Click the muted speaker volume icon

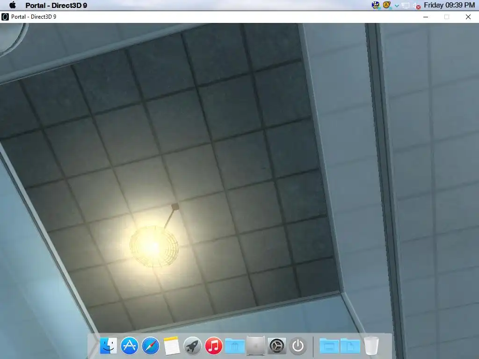coord(417,6)
